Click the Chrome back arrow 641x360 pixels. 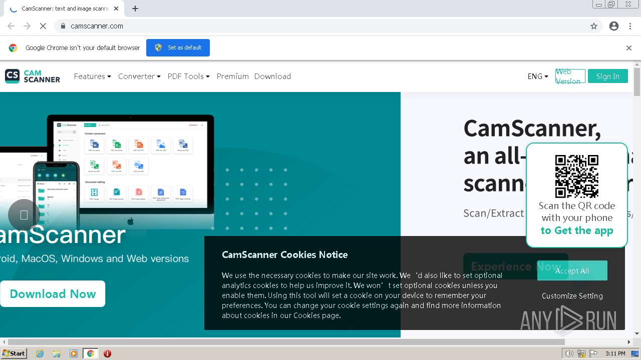[x=11, y=26]
